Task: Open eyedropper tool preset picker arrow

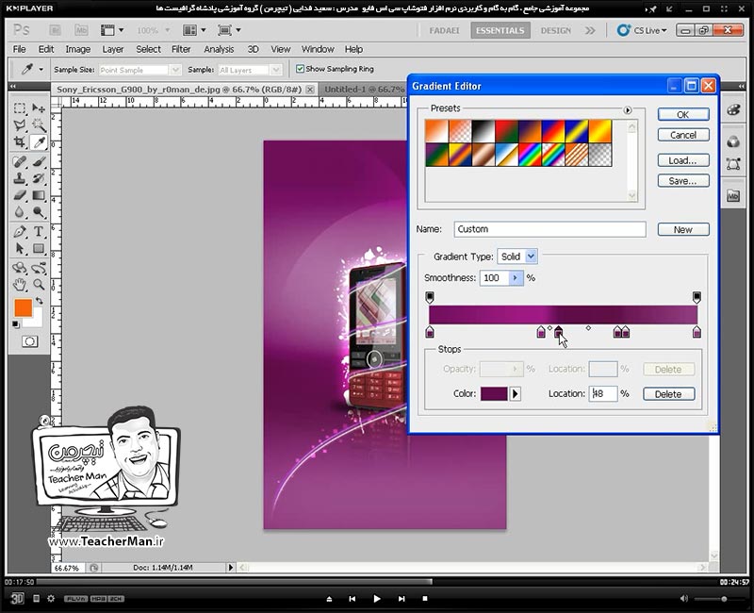Action: point(41,69)
